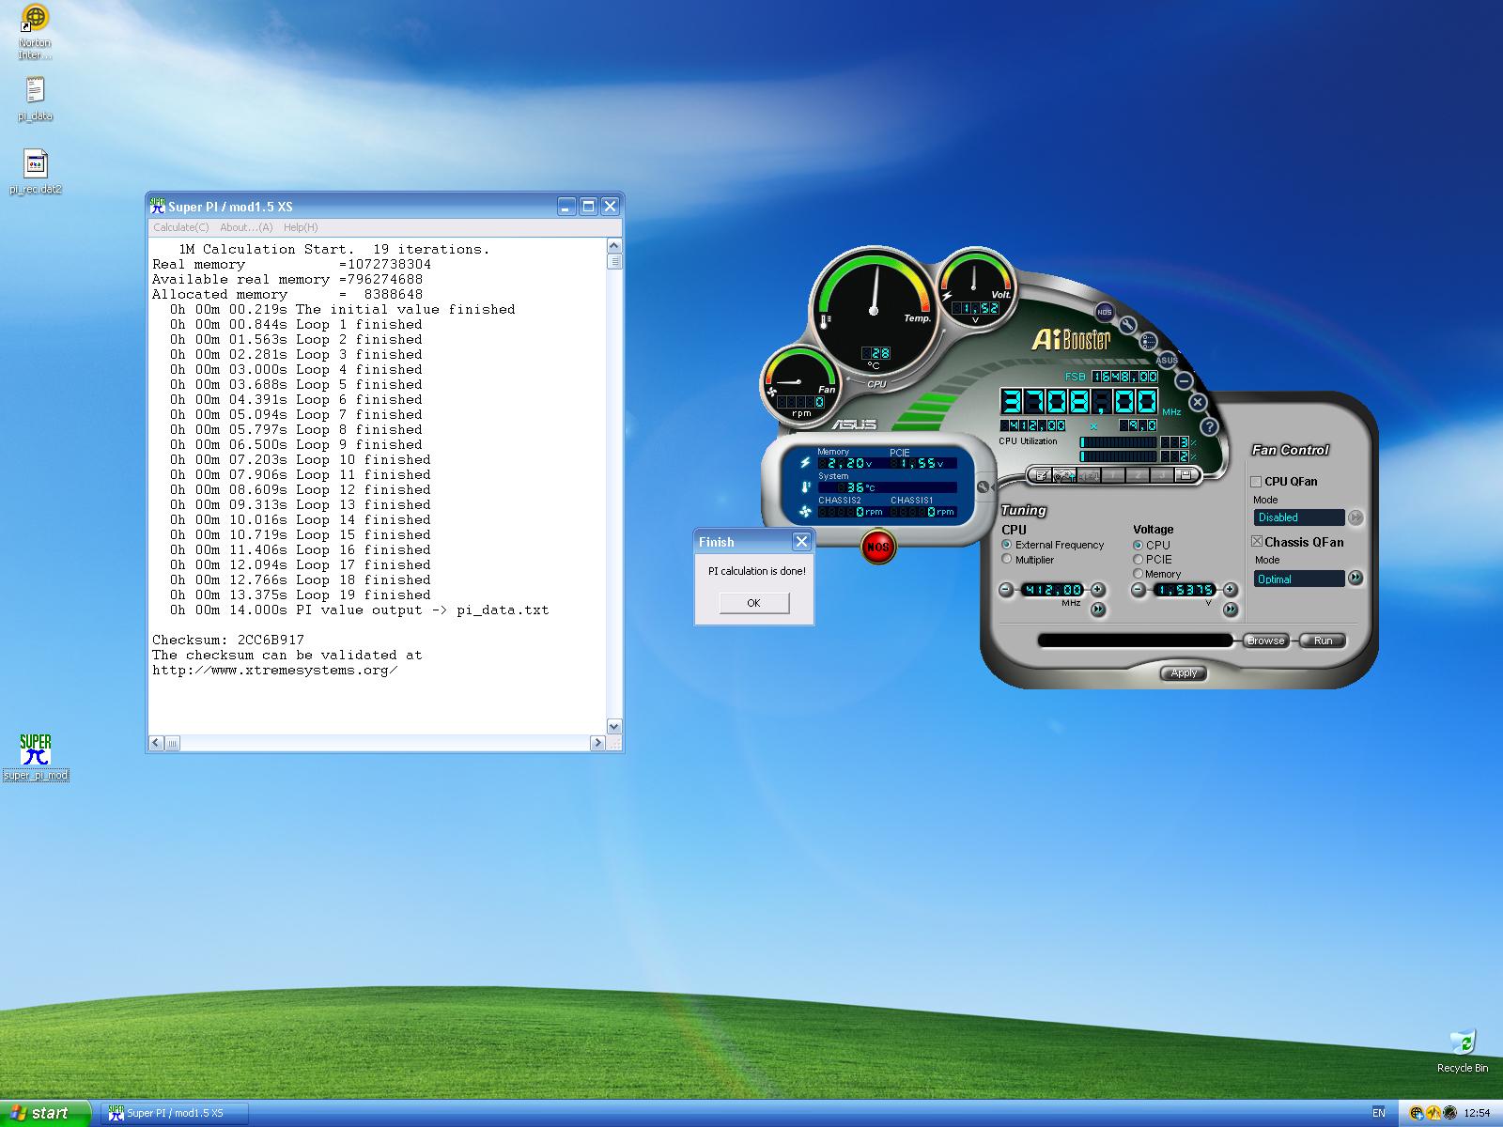
Task: Select the super_pi_mod desktop icon
Action: click(x=36, y=758)
